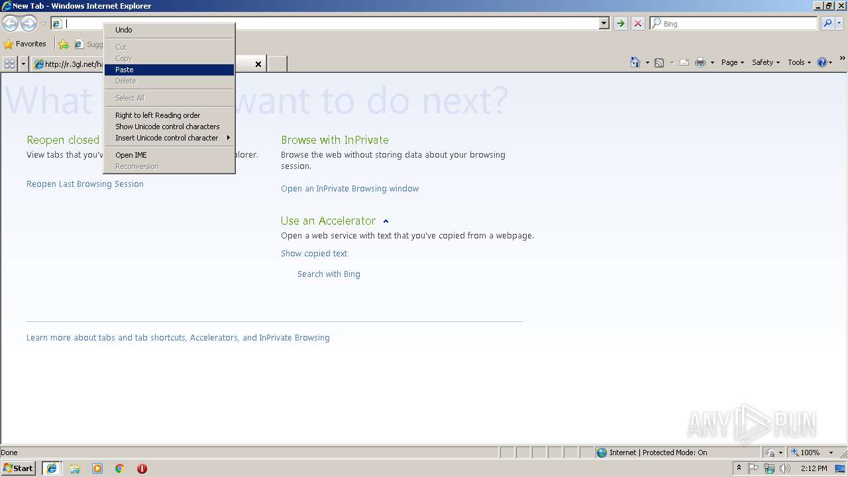Click the green Go arrow button
This screenshot has height=477, width=848.
pyautogui.click(x=620, y=23)
